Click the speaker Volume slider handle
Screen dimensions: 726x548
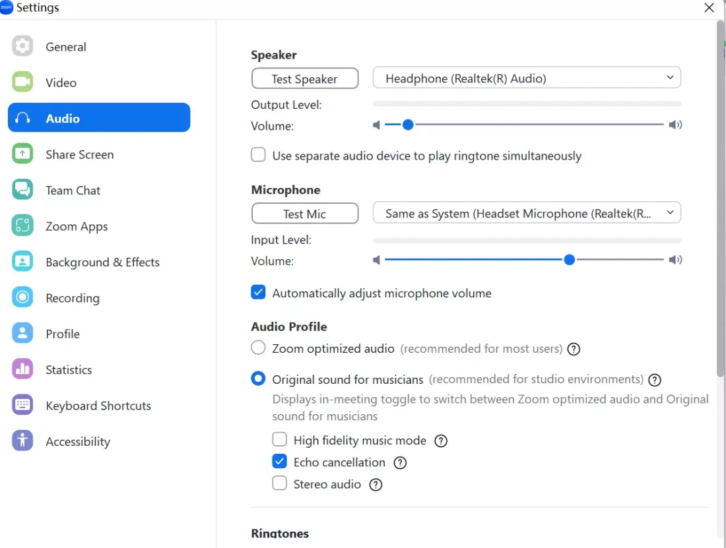pos(408,125)
